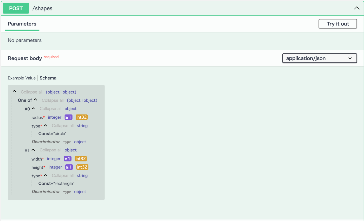Click the int32 badge on width

81,159
